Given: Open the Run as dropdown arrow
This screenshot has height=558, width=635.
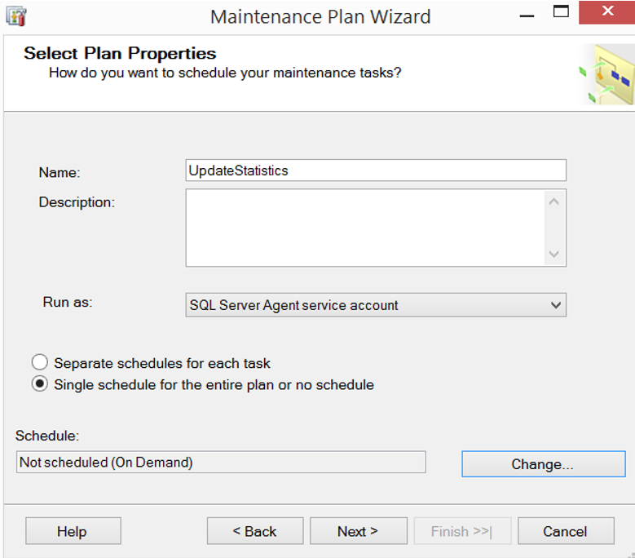Looking at the screenshot, I should pos(556,305).
